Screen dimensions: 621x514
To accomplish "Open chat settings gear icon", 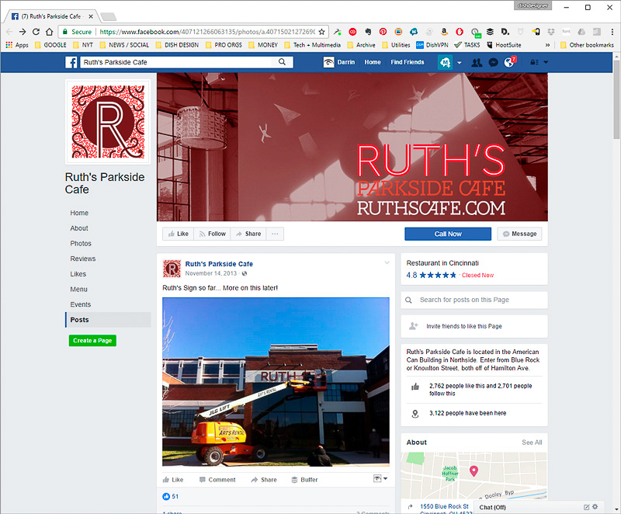I will [595, 507].
